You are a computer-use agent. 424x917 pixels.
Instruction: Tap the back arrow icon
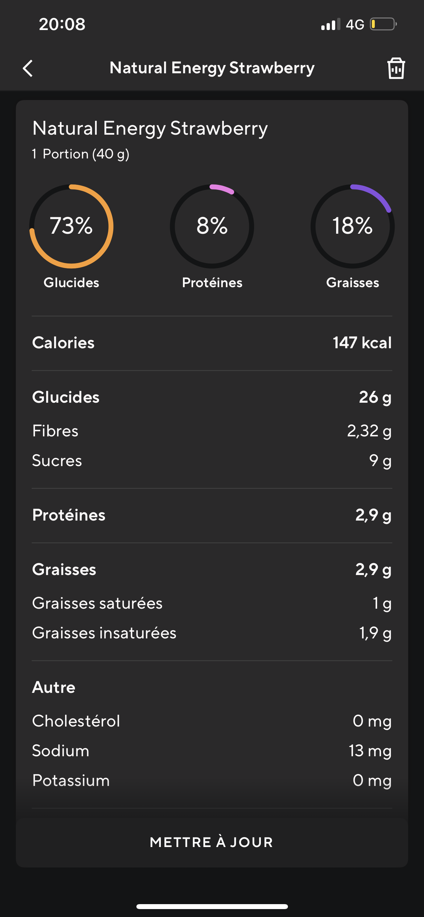(28, 68)
